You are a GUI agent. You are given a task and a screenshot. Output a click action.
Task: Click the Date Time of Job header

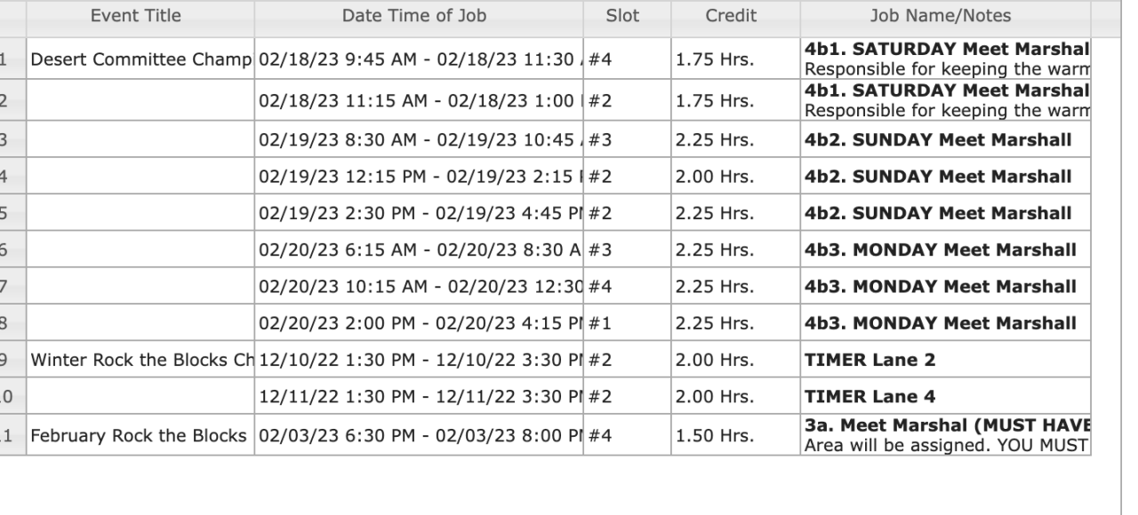tap(414, 15)
